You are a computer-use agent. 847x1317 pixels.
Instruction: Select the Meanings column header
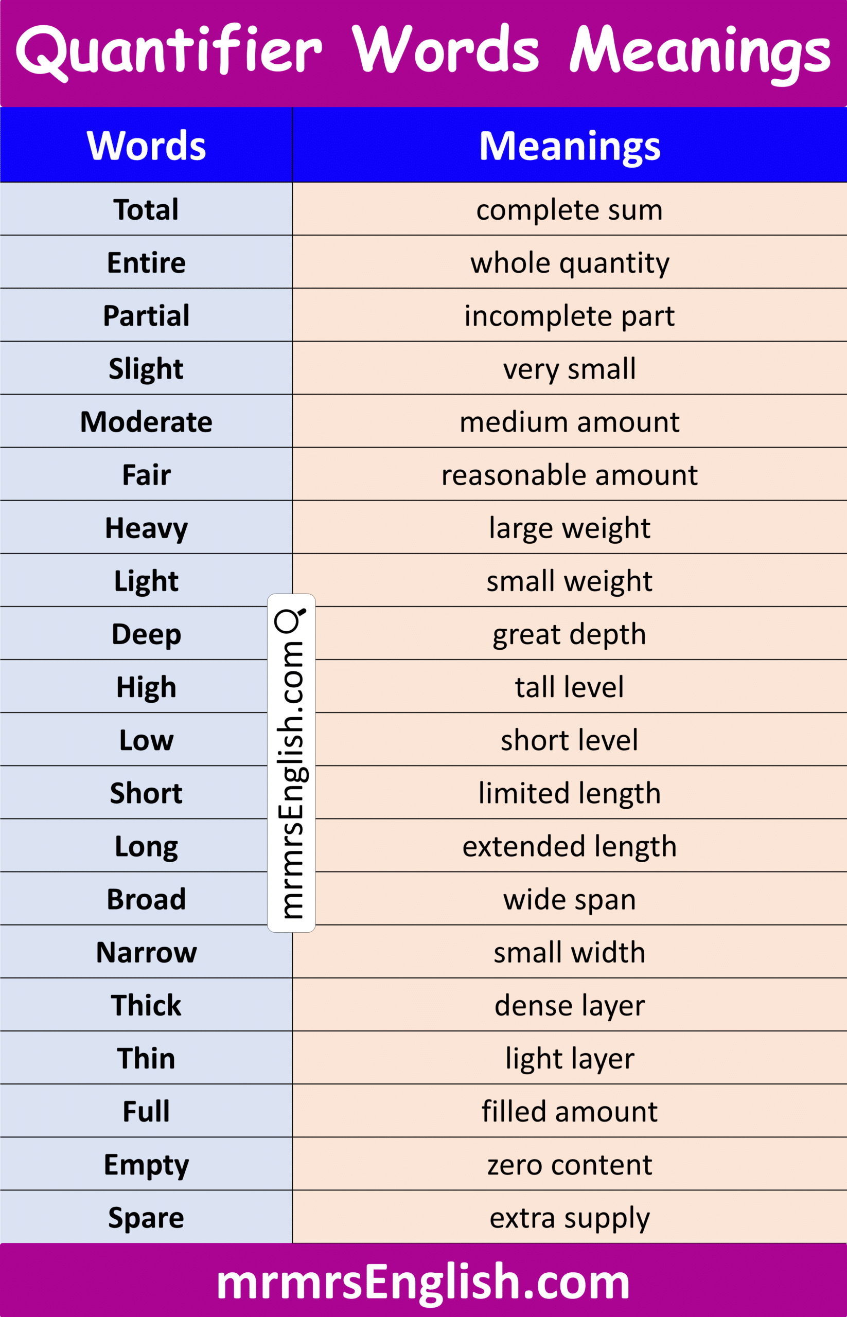[x=569, y=146]
